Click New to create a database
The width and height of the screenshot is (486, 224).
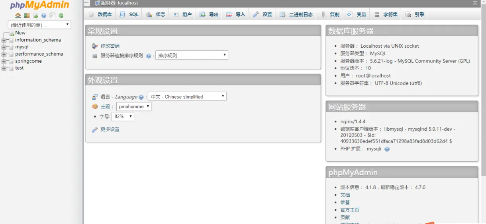pos(20,33)
